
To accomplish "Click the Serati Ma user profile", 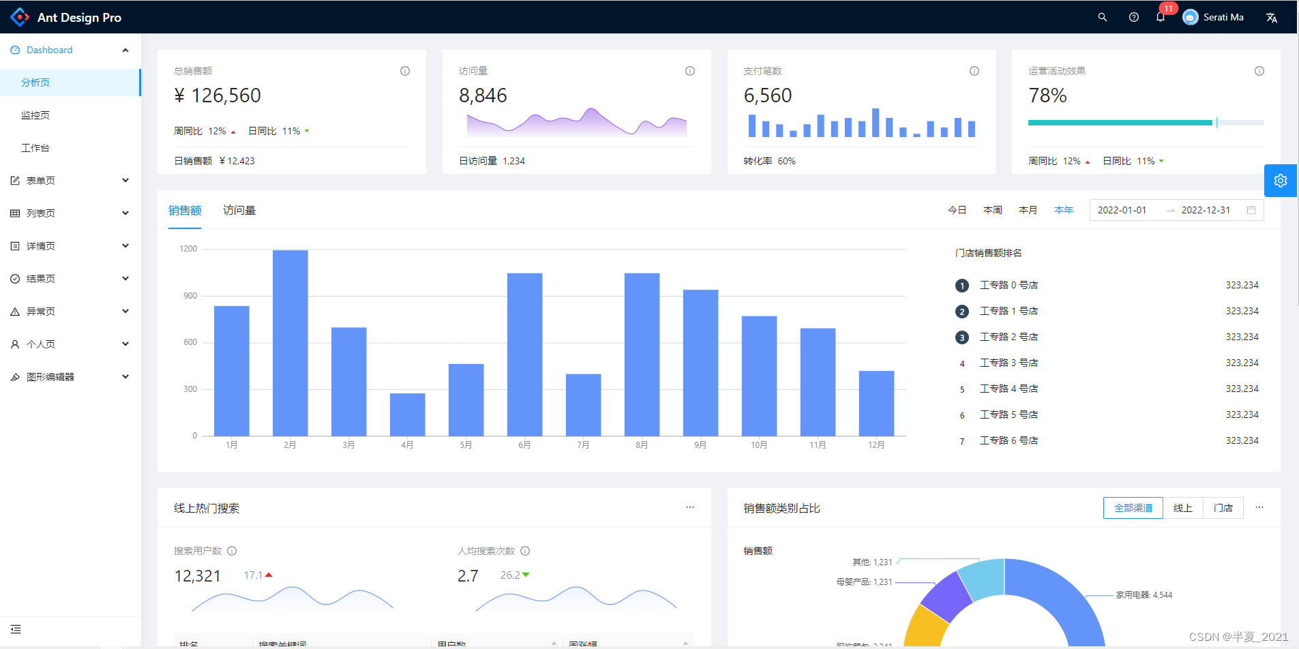I will (1214, 17).
